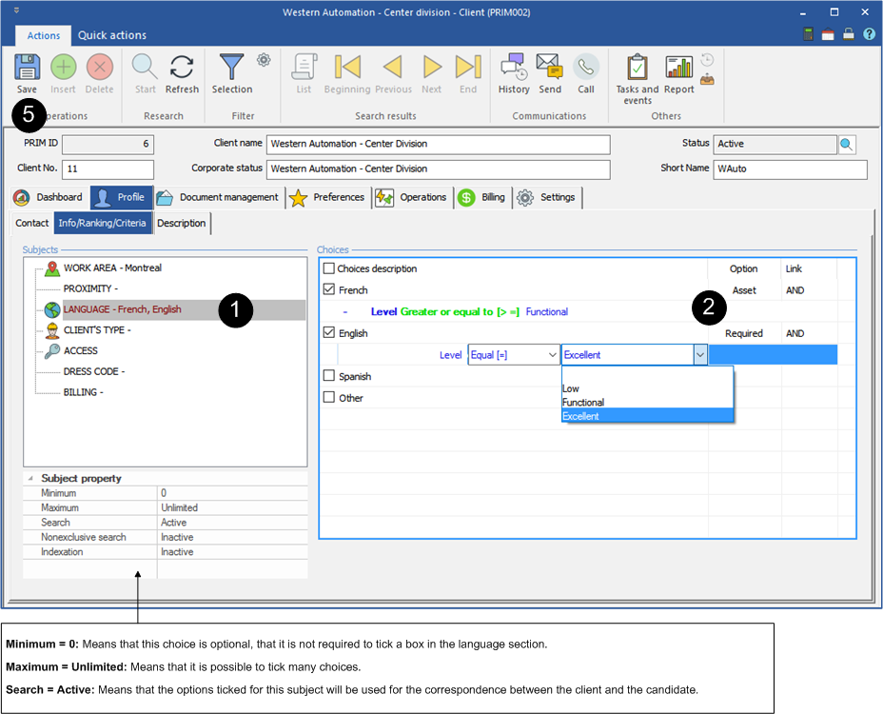
Task: Click the small inbox tray icon in Others
Action: (x=707, y=79)
